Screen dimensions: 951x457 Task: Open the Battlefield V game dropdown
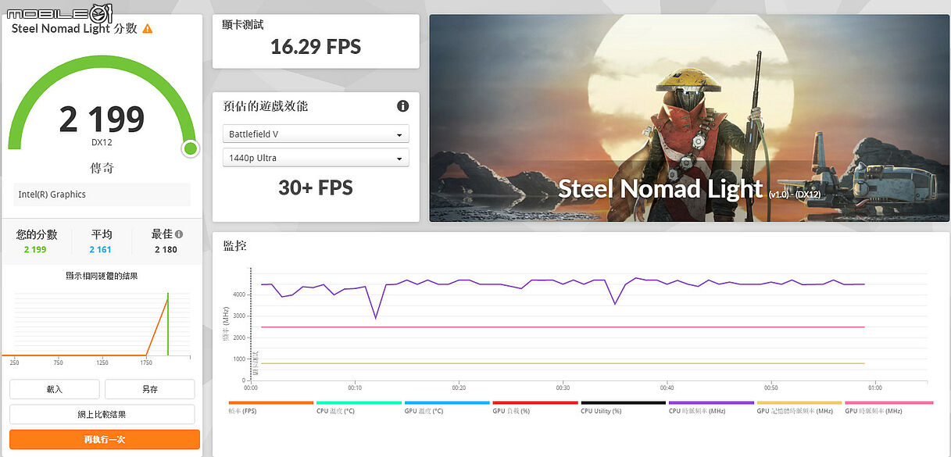point(316,134)
